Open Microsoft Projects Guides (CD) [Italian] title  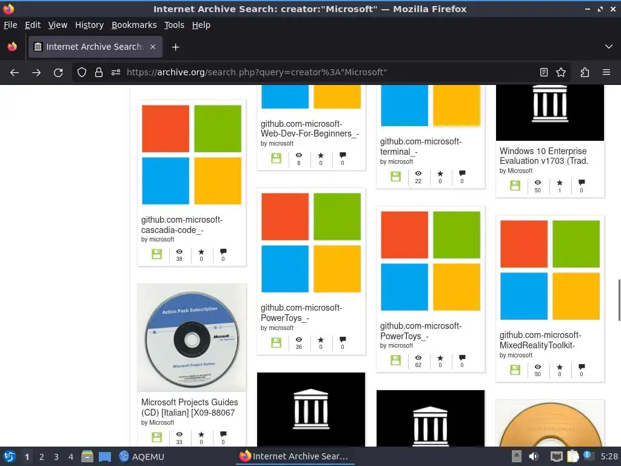click(189, 407)
